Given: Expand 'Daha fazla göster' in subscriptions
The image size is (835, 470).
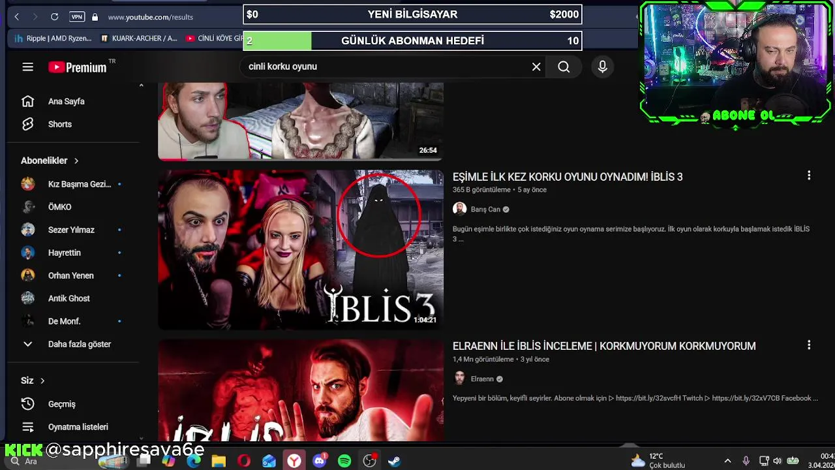Looking at the screenshot, I should (74, 344).
